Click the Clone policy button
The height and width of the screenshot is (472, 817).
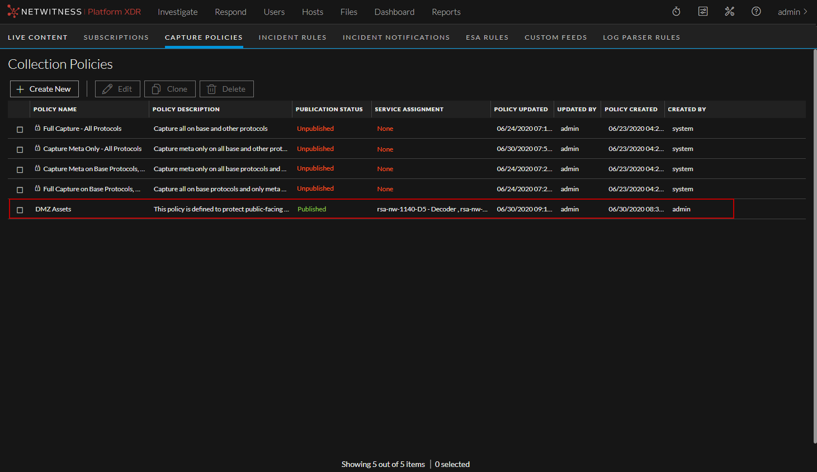click(x=170, y=89)
